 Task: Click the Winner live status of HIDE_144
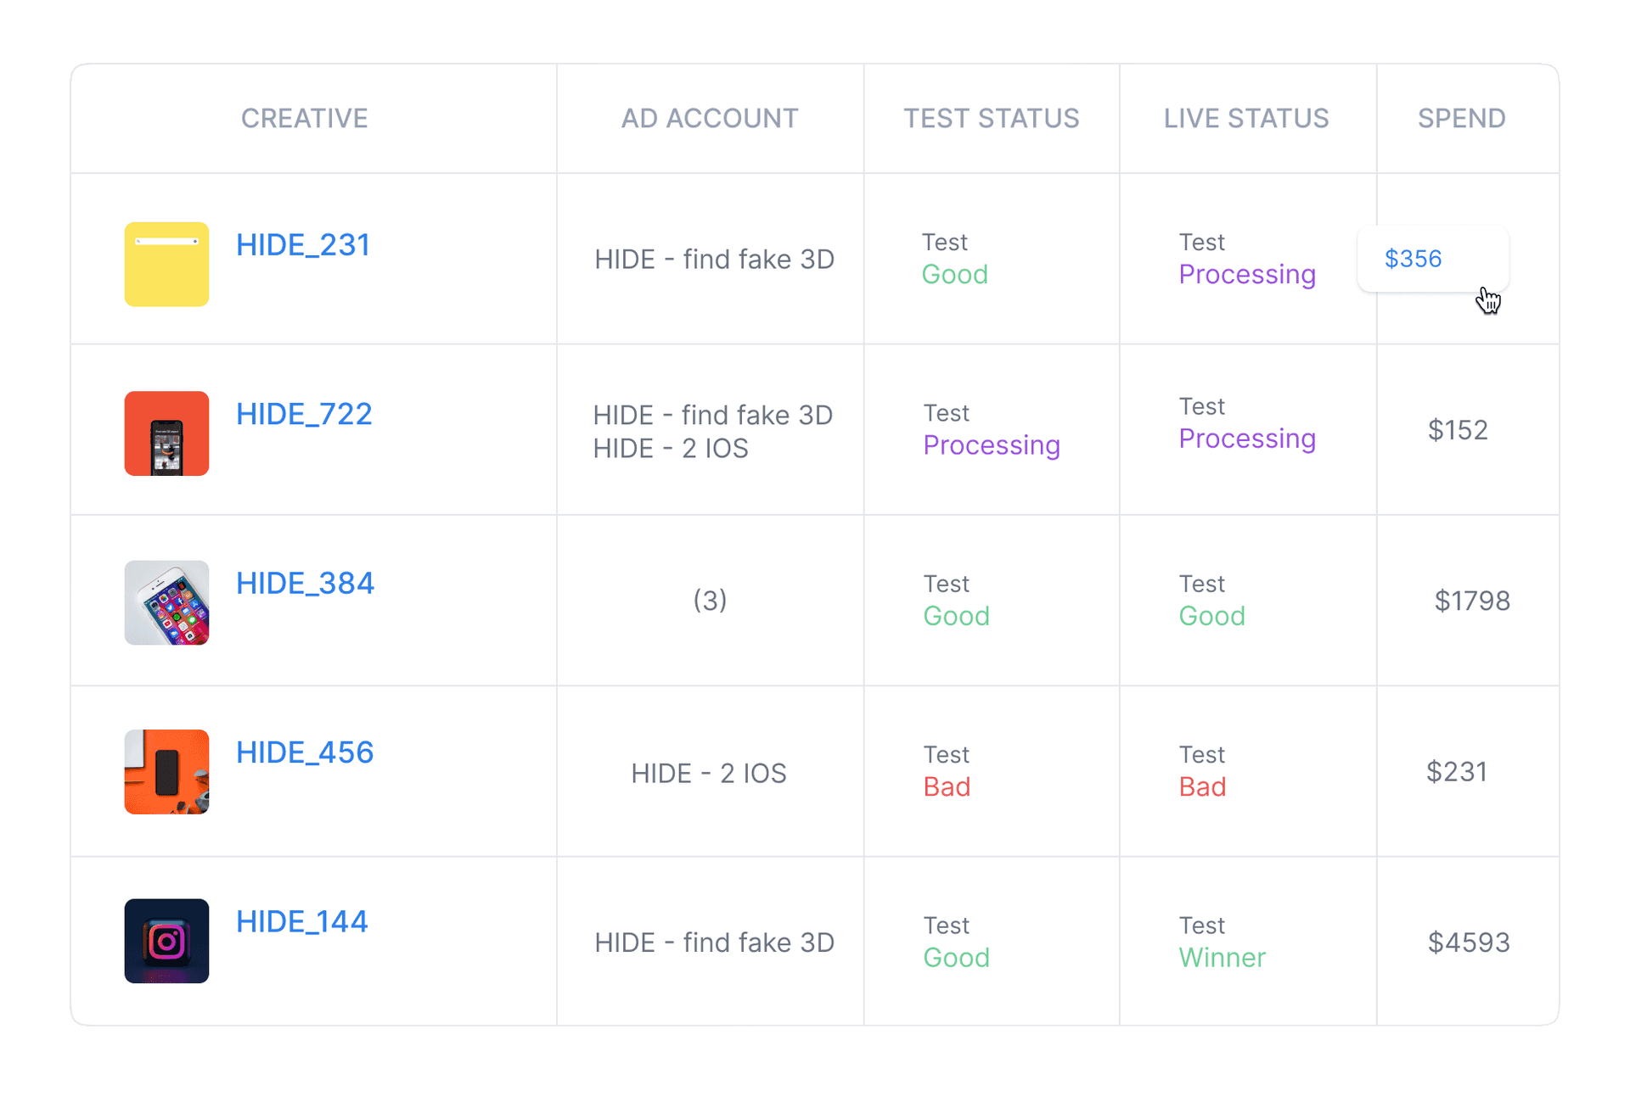tap(1222, 958)
